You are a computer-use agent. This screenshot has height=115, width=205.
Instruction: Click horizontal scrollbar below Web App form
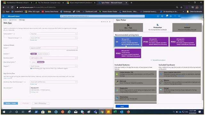[x=72, y=108]
